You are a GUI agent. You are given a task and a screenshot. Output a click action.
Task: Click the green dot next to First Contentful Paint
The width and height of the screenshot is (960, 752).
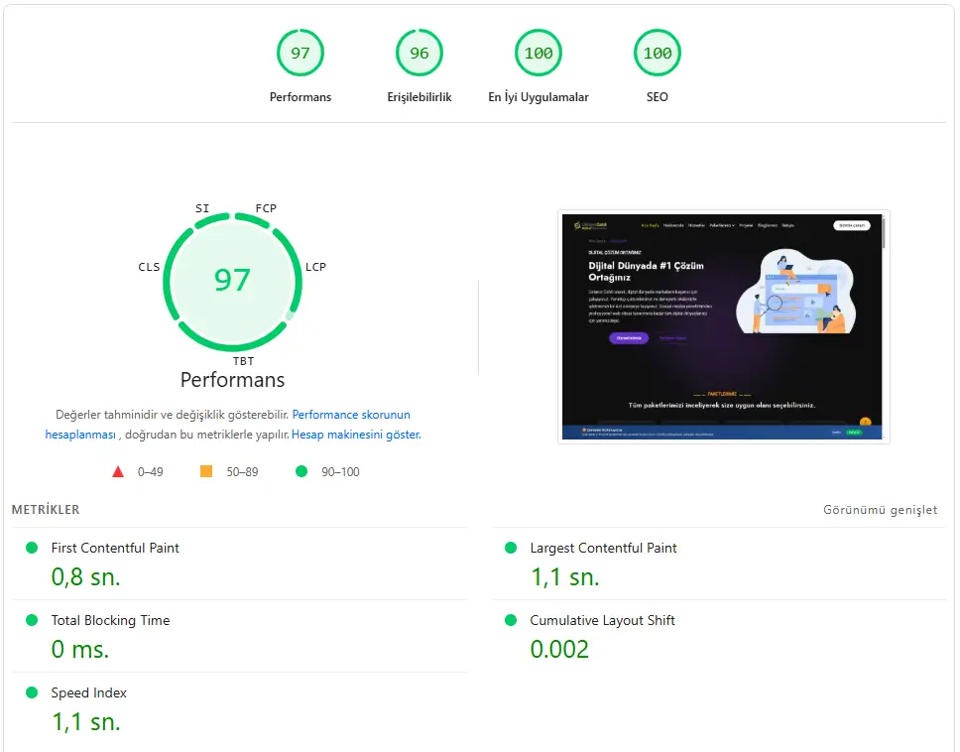pyautogui.click(x=31, y=547)
